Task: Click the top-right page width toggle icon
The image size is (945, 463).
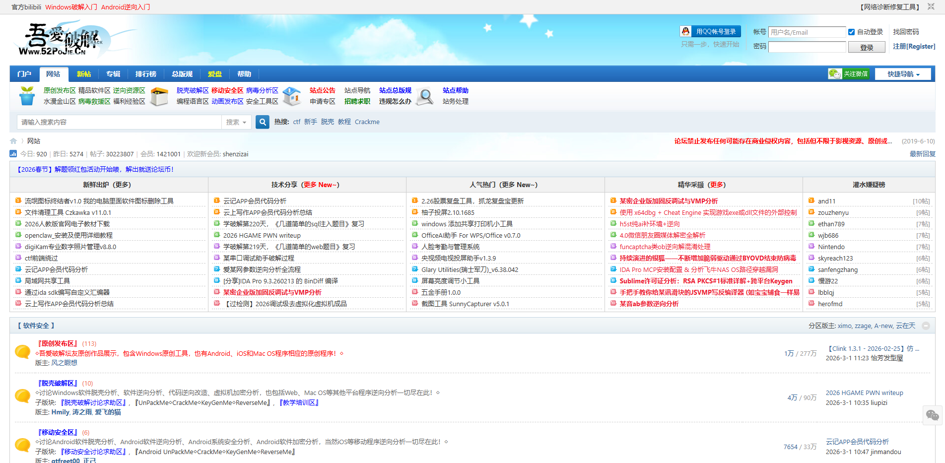Action: tap(931, 7)
